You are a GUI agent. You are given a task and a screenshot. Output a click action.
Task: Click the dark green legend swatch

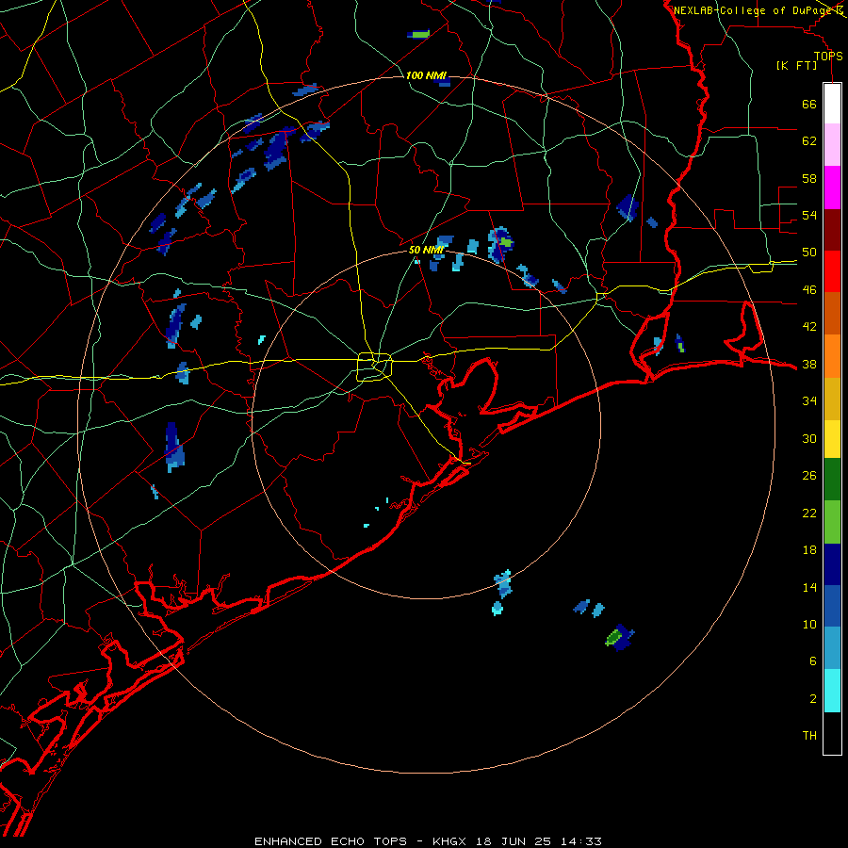[832, 480]
